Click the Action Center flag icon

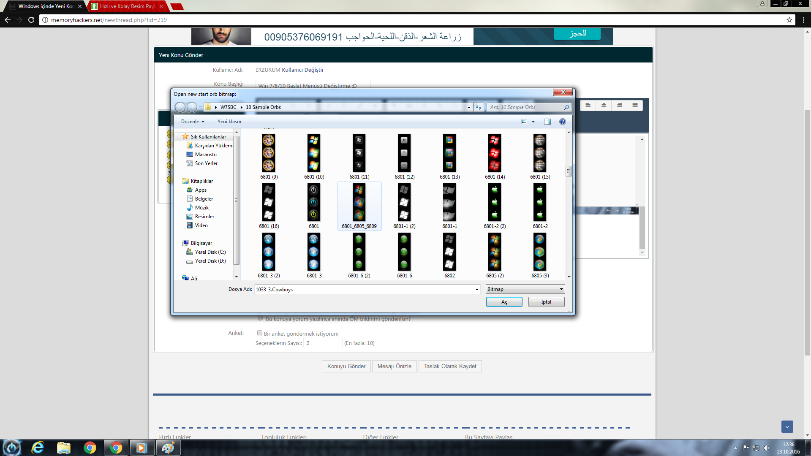pos(746,448)
